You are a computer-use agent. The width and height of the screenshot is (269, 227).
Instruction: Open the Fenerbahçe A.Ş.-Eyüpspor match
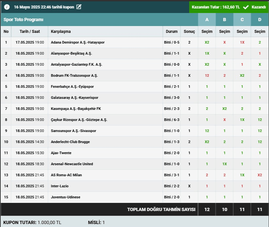(72, 87)
